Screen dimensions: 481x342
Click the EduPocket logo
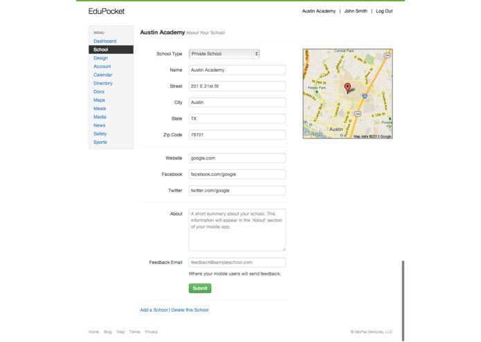point(107,11)
